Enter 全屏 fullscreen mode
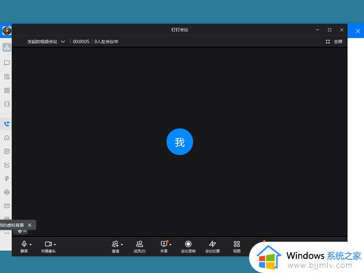This screenshot has height=273, width=364. [334, 42]
